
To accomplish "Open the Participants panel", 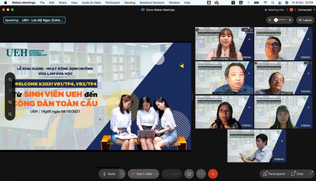I will pos(274,174).
